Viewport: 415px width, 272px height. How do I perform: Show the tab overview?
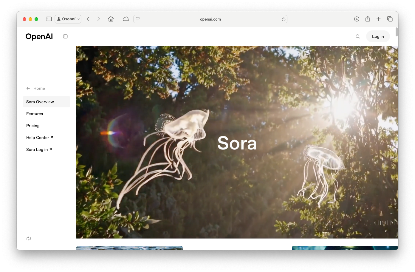pos(390,19)
